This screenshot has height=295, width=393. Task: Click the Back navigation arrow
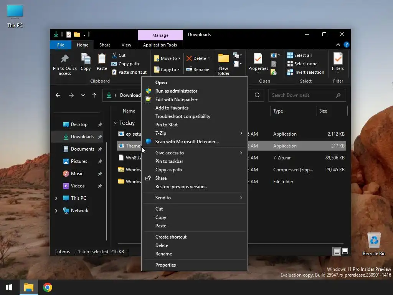tap(58, 95)
